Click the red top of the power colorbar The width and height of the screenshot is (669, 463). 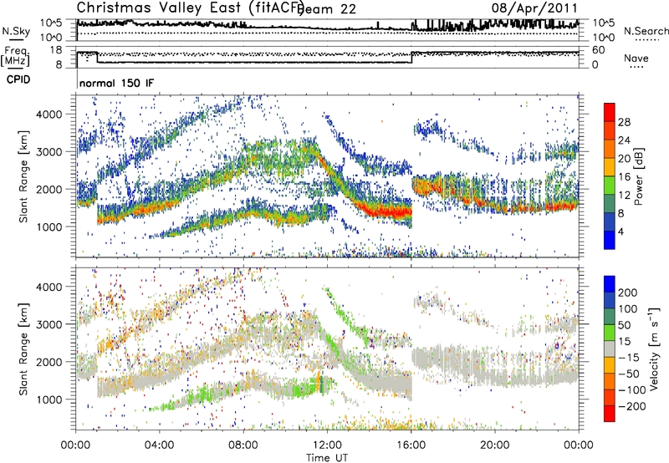pyautogui.click(x=610, y=112)
